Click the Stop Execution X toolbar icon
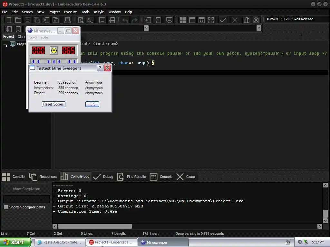 click(x=235, y=20)
